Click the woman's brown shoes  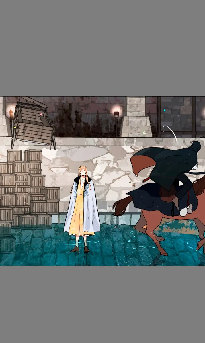(x=80, y=249)
